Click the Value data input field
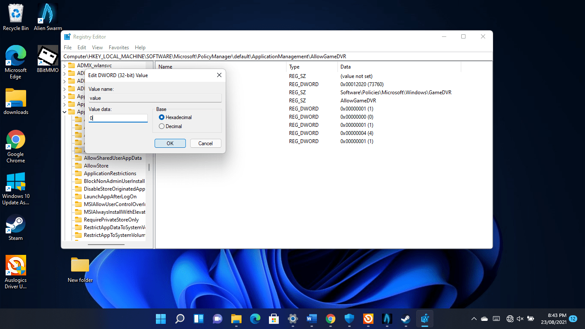Screen dimensions: 585x329 tap(118, 118)
